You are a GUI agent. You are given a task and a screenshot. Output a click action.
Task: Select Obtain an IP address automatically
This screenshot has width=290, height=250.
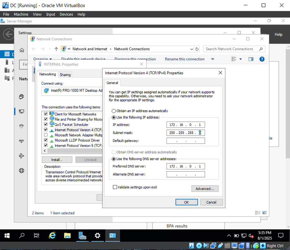tap(114, 111)
